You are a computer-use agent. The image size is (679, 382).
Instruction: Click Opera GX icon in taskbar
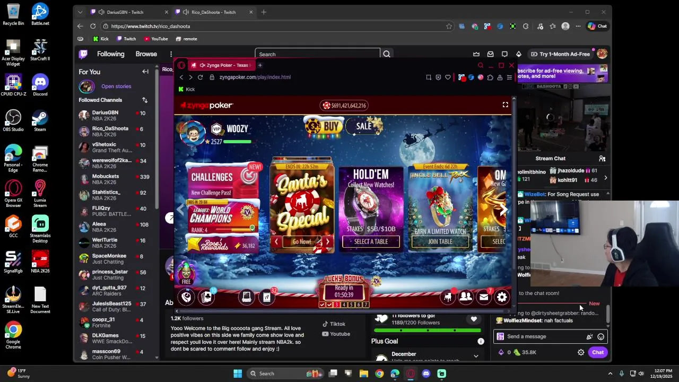[x=411, y=374]
